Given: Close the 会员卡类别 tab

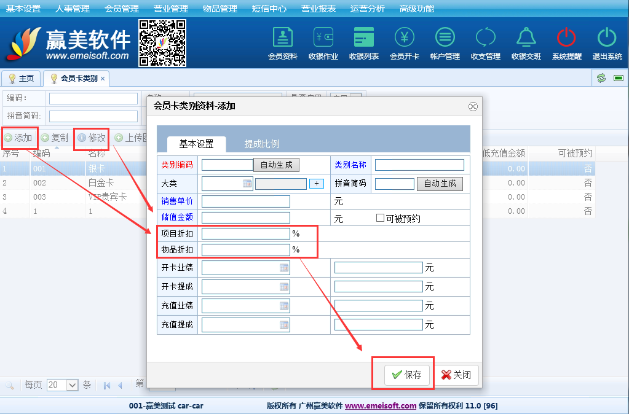Looking at the screenshot, I should 103,79.
